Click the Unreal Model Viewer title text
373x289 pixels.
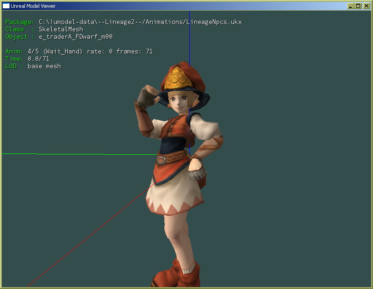33,6
